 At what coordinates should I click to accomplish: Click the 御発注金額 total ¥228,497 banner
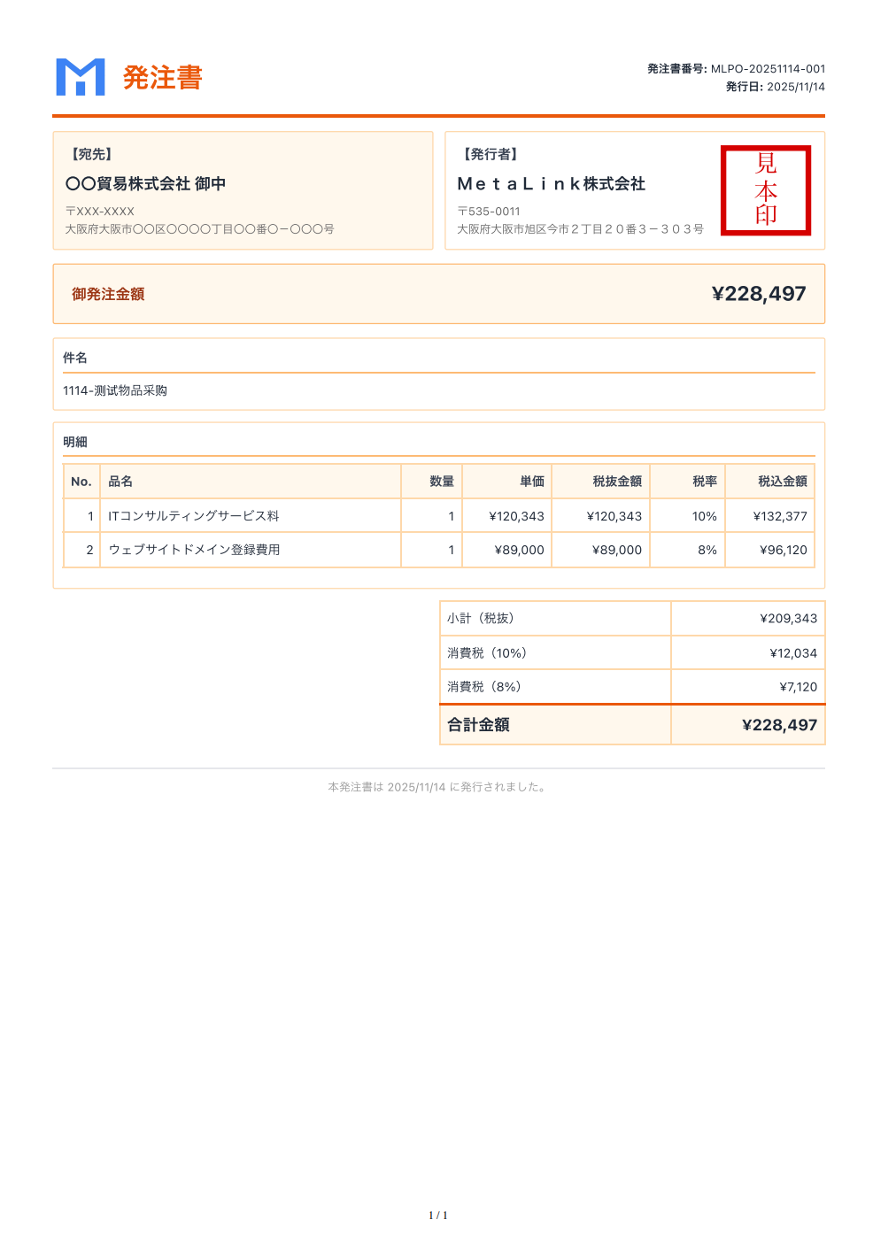click(x=438, y=294)
